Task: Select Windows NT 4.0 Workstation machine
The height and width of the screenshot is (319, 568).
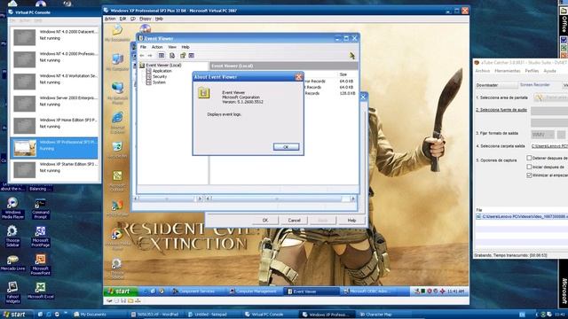Action: 54,82
